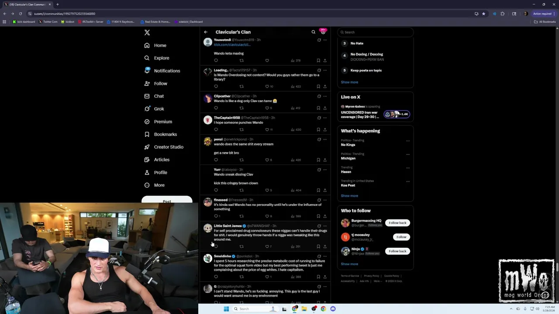Reload the browser page
Viewport: 559px width, 314px height.
(20, 14)
